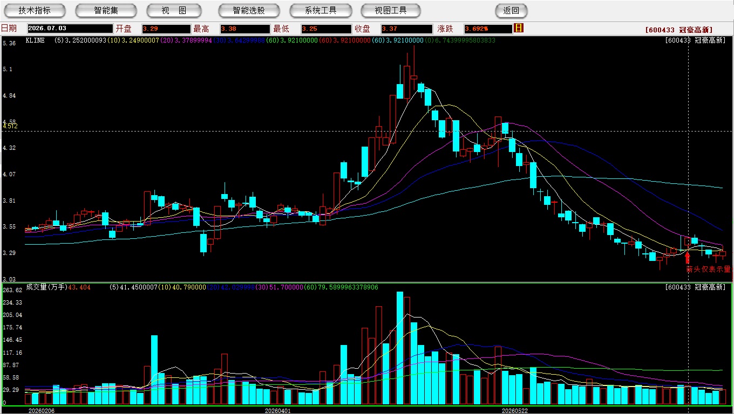734x414 pixels.
Task: Click the 4.512 crosshair price label
Action: click(10, 126)
